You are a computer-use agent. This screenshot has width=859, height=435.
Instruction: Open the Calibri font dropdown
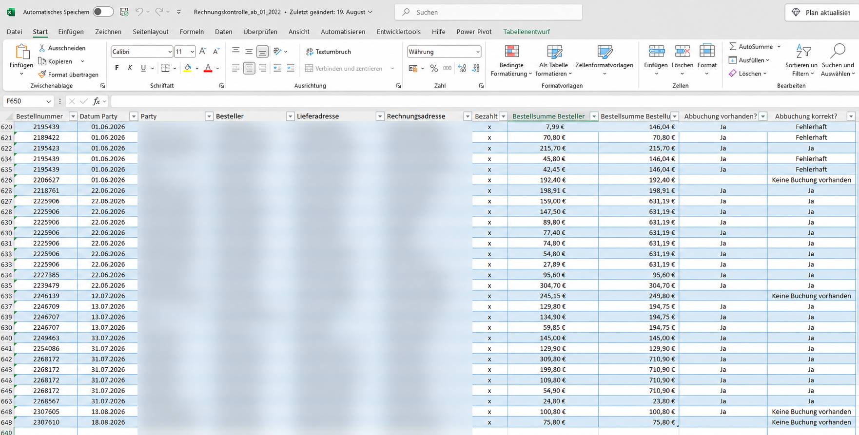(170, 52)
